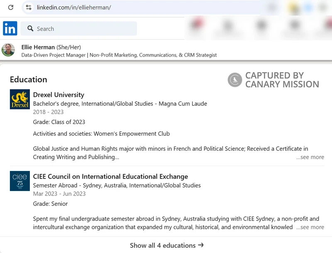This screenshot has height=253, width=332.
Task: Expand see more on CIEE description
Action: (310, 227)
